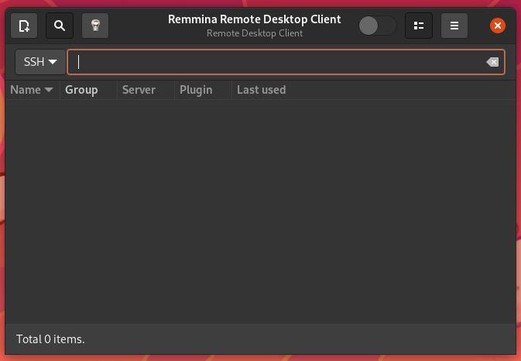The height and width of the screenshot is (361, 521).
Task: Click the Remmina Remote Desktop Client title
Action: pos(255,19)
